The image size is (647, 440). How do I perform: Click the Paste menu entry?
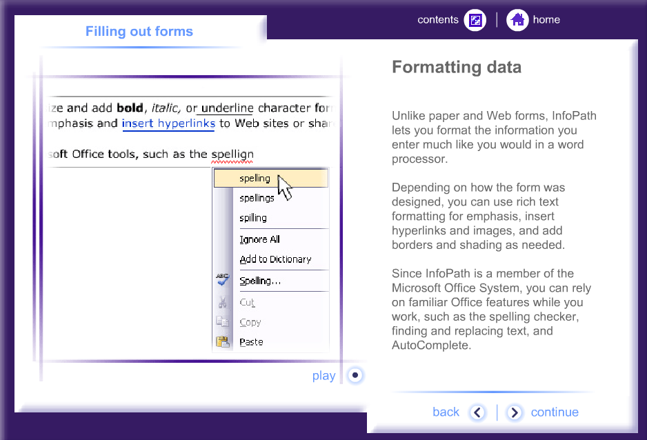(x=271, y=342)
